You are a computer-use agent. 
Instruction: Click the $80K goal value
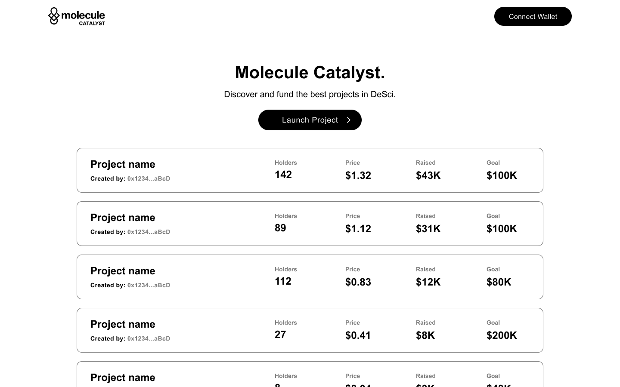[x=499, y=282]
